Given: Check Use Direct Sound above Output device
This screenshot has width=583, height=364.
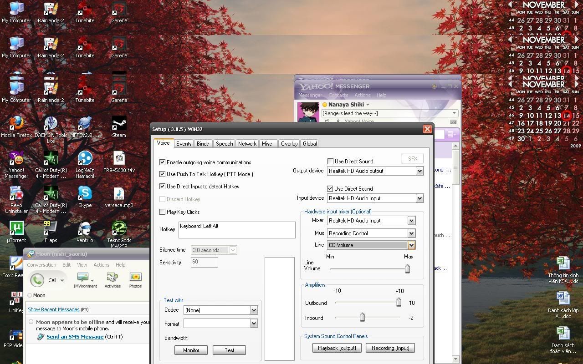Looking at the screenshot, I should [x=330, y=161].
